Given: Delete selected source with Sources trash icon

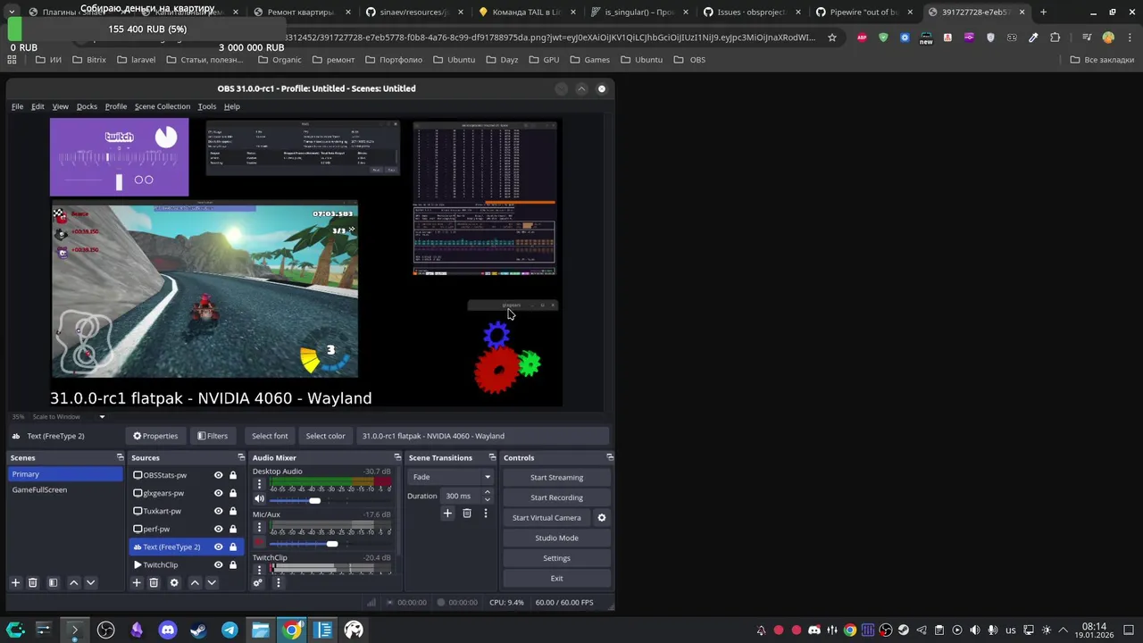Looking at the screenshot, I should tap(154, 582).
